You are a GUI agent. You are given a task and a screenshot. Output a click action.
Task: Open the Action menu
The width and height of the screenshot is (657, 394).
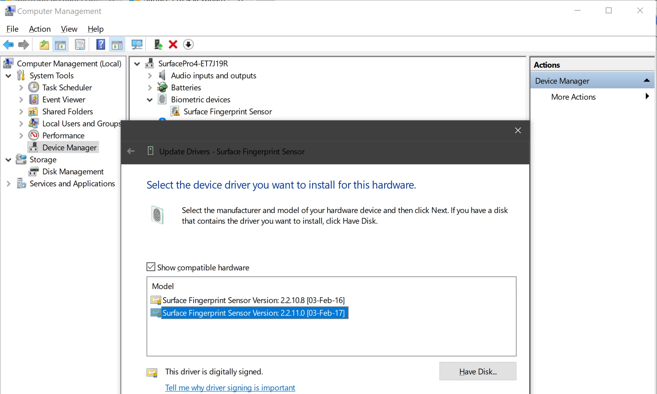pos(40,29)
